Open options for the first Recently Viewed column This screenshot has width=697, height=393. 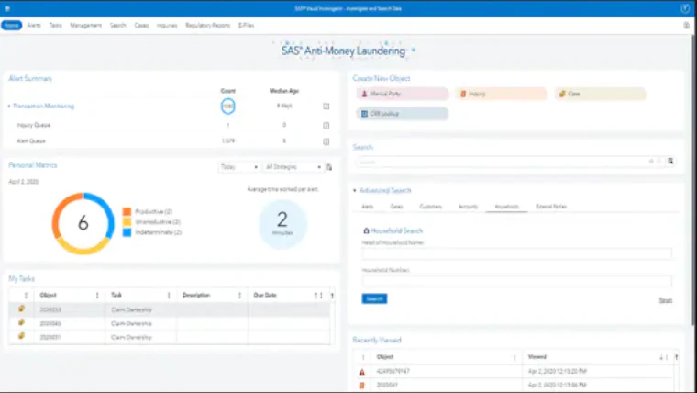363,357
